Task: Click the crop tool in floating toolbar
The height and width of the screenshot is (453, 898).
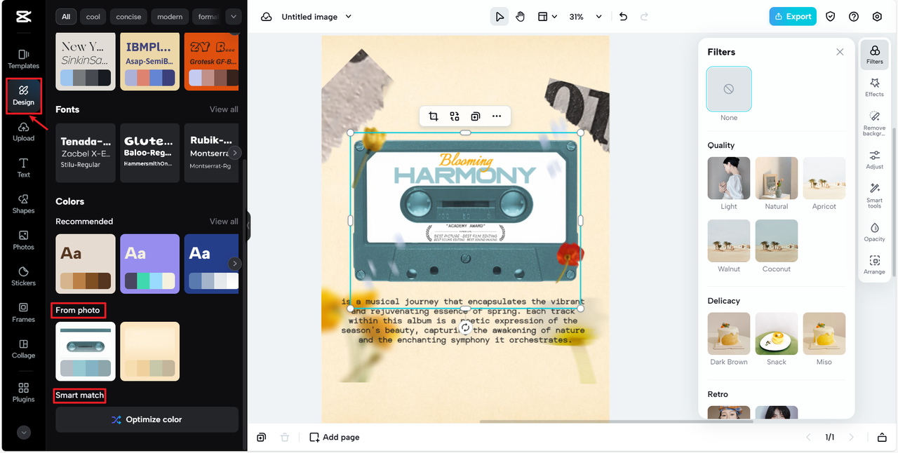Action: [433, 116]
